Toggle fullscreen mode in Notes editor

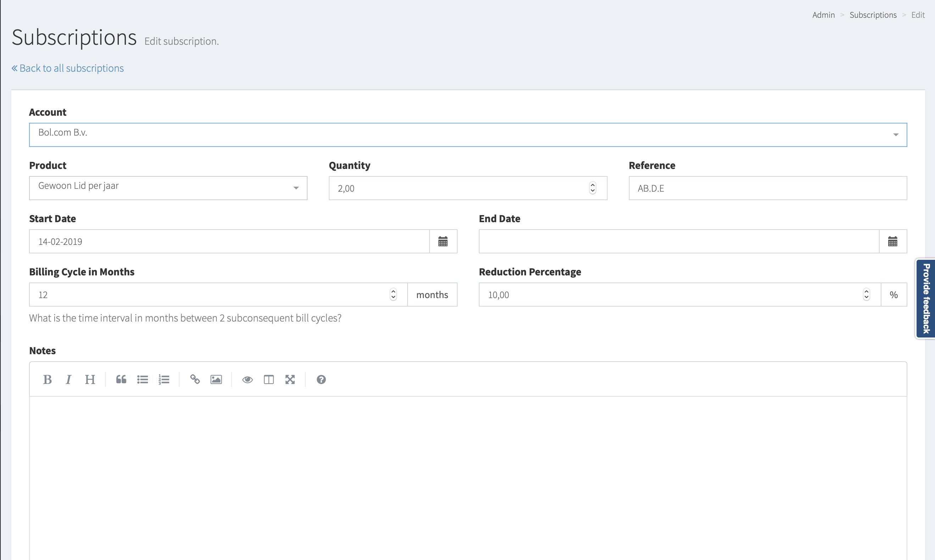click(x=290, y=379)
